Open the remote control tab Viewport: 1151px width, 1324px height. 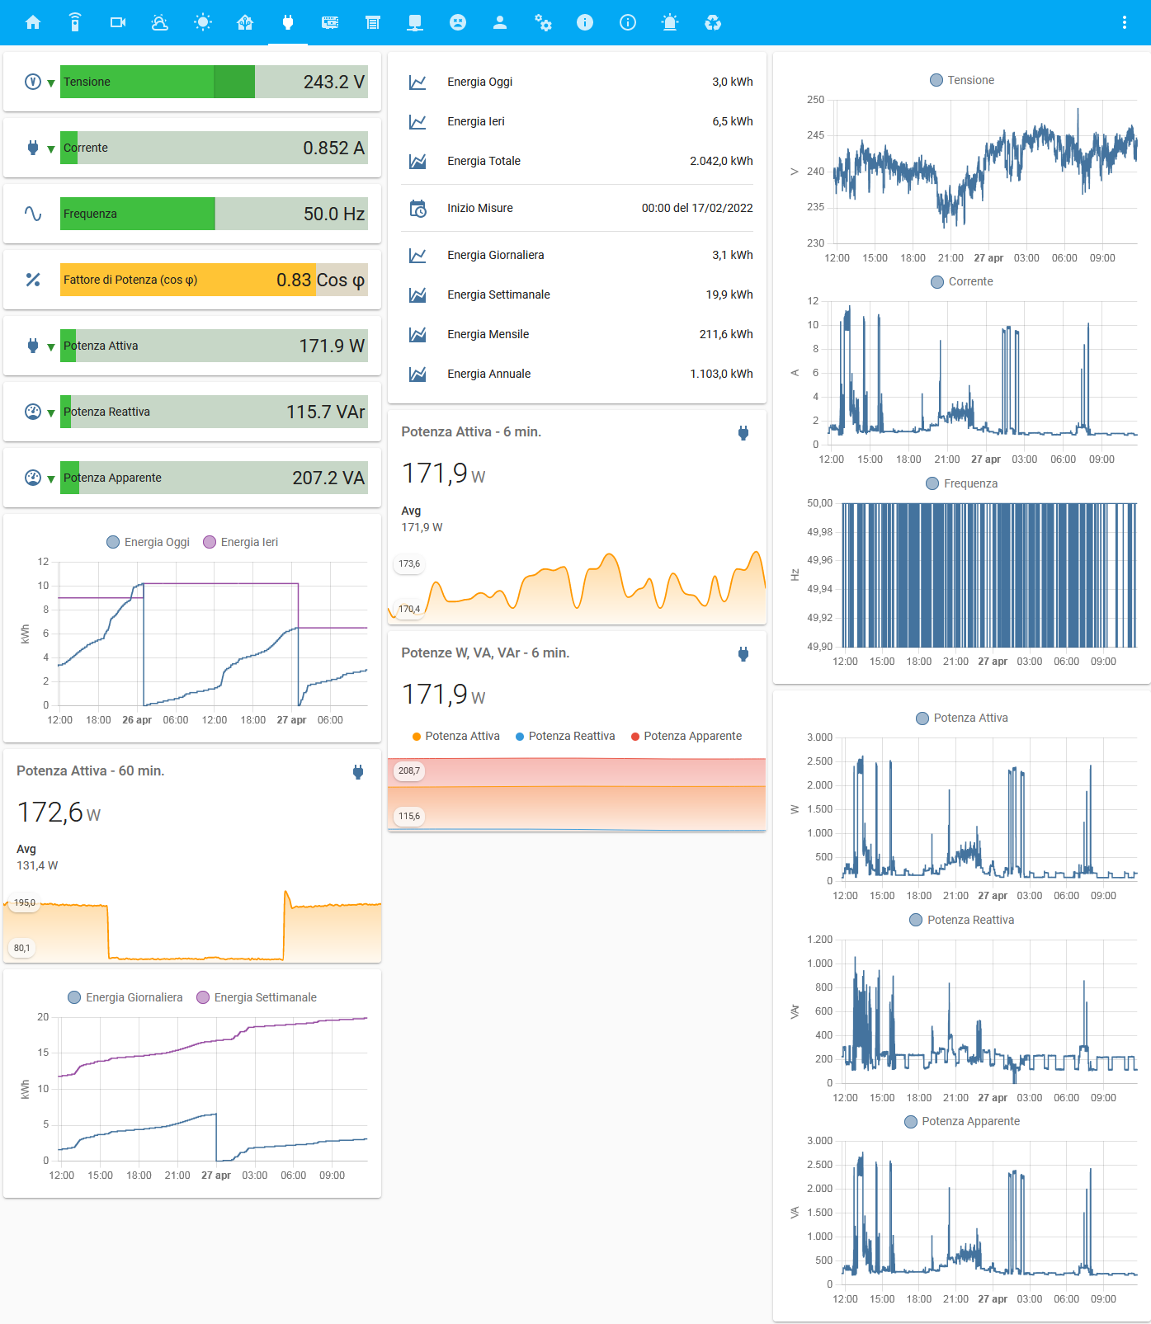pos(75,22)
